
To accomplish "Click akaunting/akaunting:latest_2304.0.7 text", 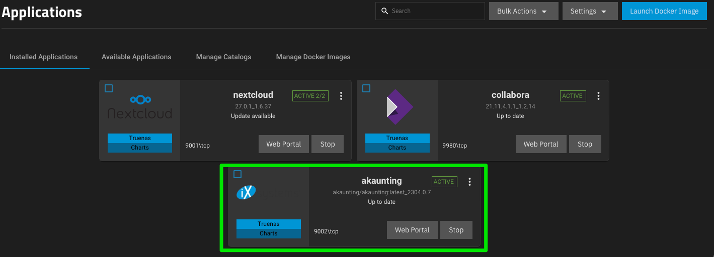I will pyautogui.click(x=381, y=192).
